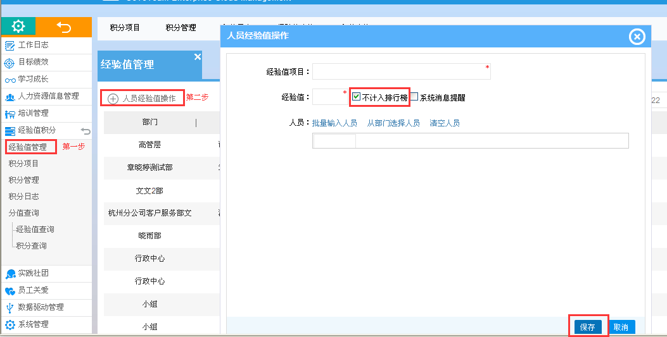
Task: Click the 清空人员 link
Action: click(445, 123)
